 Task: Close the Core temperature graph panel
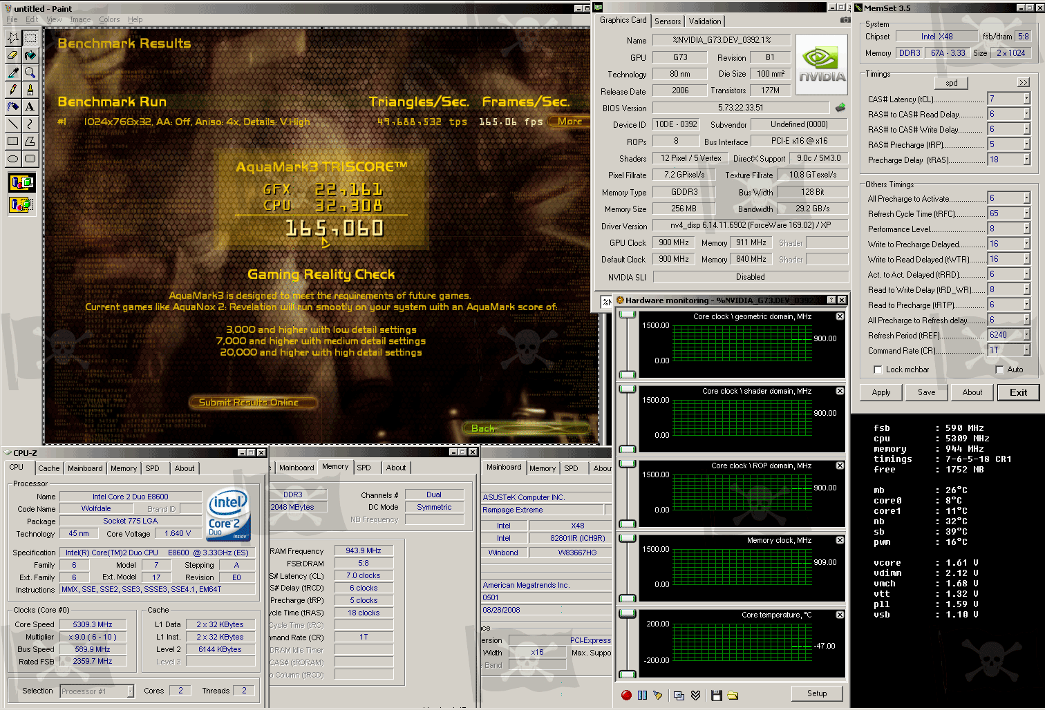tap(840, 615)
